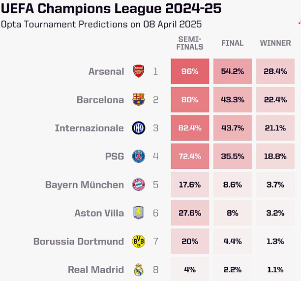Select PSG's 18.8% winner cell
This screenshot has height=281, width=301.
(275, 156)
